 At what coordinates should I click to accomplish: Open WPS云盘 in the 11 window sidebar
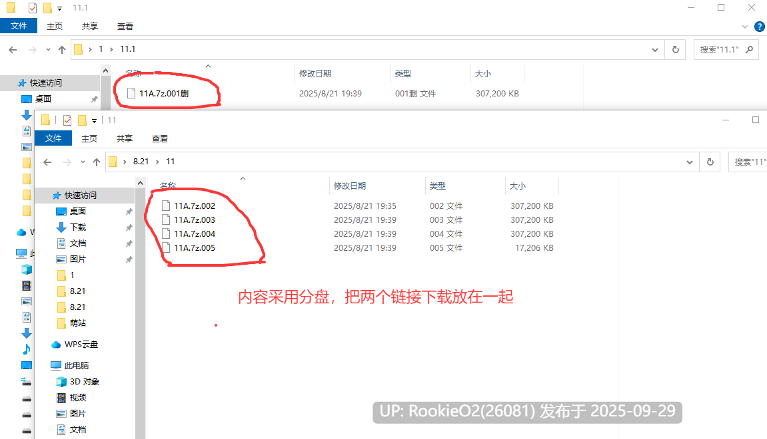(x=81, y=345)
